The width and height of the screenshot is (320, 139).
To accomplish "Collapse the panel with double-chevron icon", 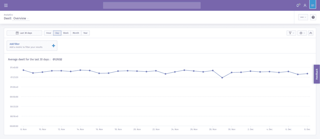I will click(x=311, y=33).
